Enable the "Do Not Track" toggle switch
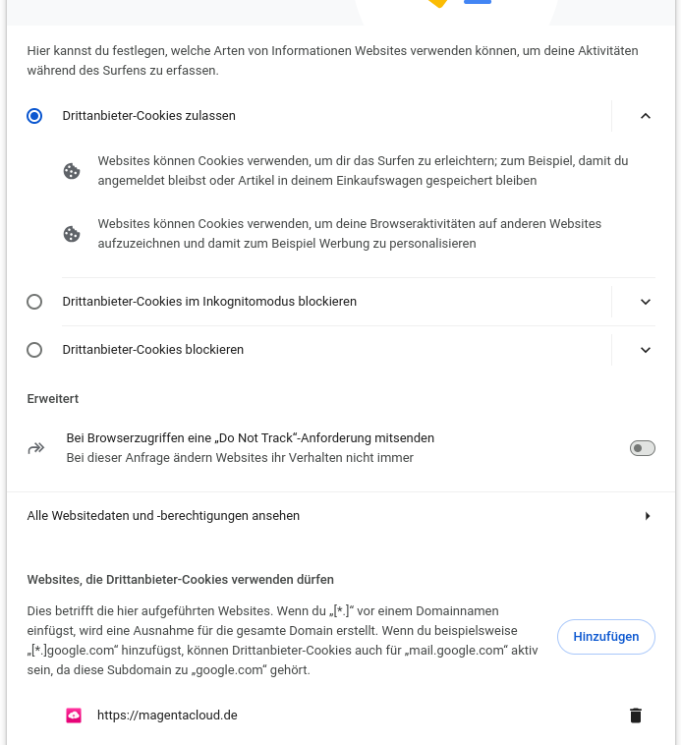 [x=642, y=448]
